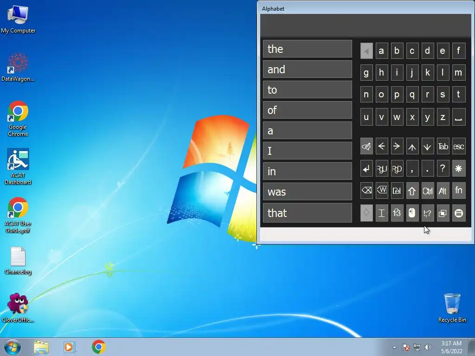This screenshot has height=356, width=475.
Task: Select the Recycle Bin icon
Action: tap(452, 308)
